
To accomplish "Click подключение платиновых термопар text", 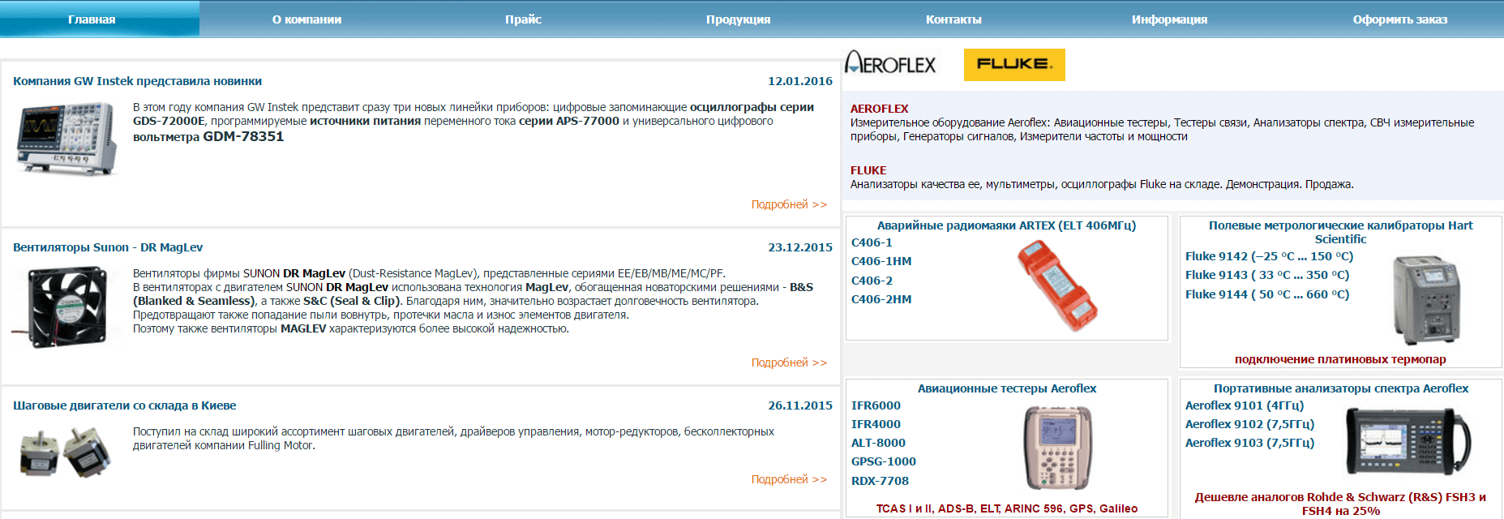I will pos(1340,359).
